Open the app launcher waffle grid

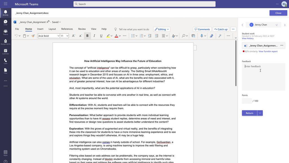(x=6, y=4)
